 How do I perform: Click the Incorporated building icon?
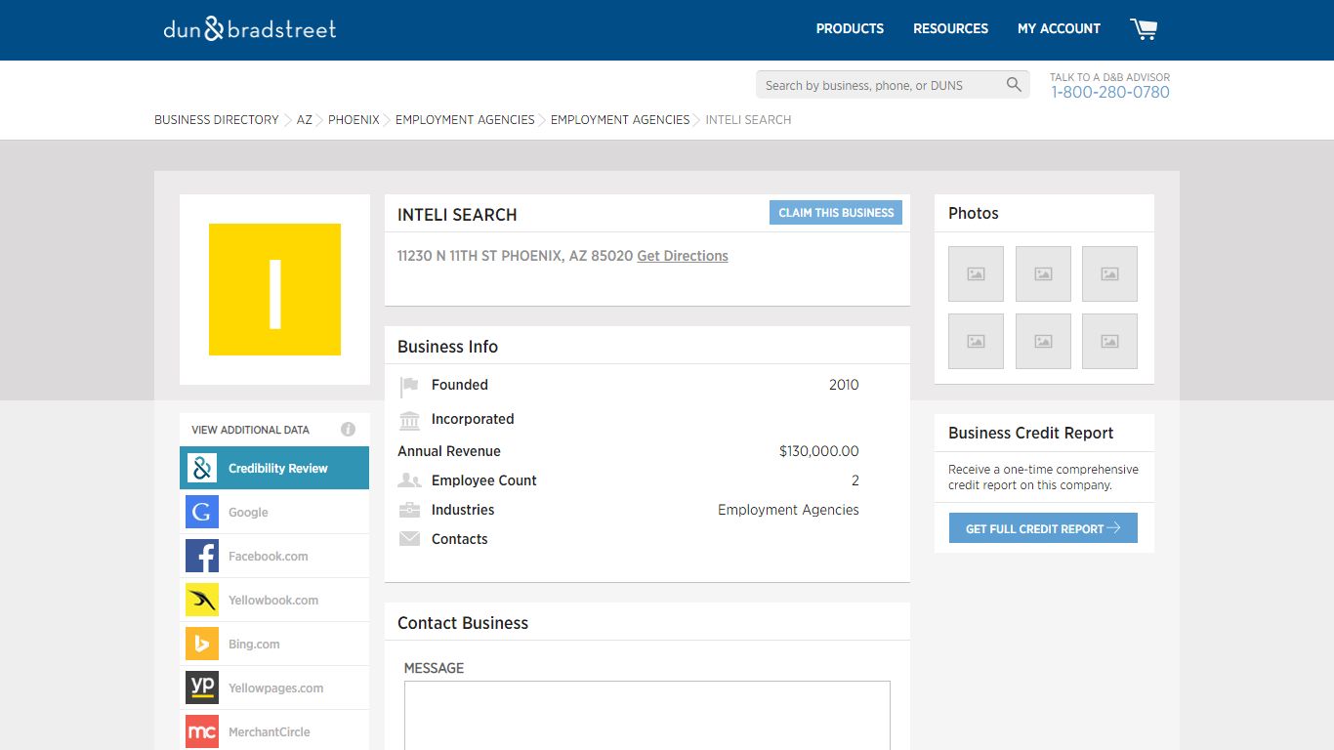click(409, 420)
